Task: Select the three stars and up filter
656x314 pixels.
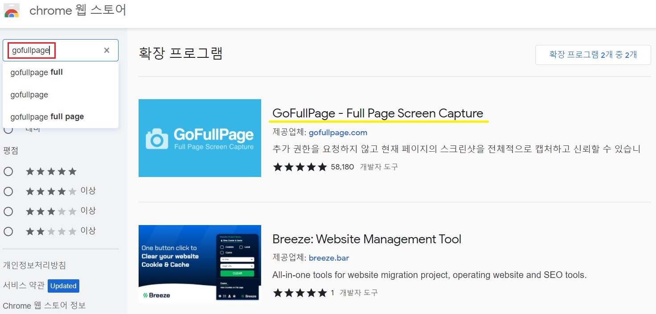Action: [x=8, y=211]
